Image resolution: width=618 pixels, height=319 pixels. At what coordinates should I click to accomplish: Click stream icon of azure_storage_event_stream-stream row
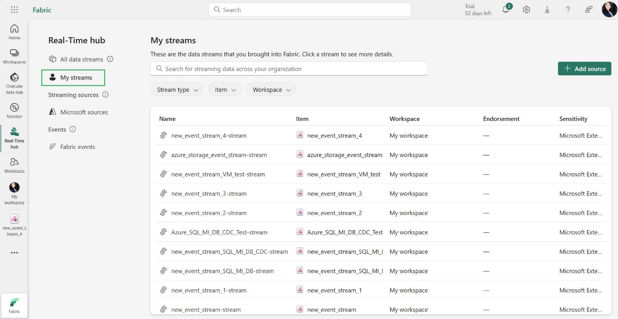point(163,155)
